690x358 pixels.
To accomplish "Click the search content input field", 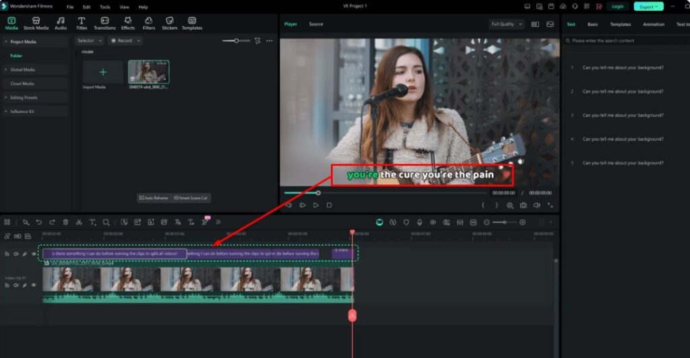I will pos(627,40).
